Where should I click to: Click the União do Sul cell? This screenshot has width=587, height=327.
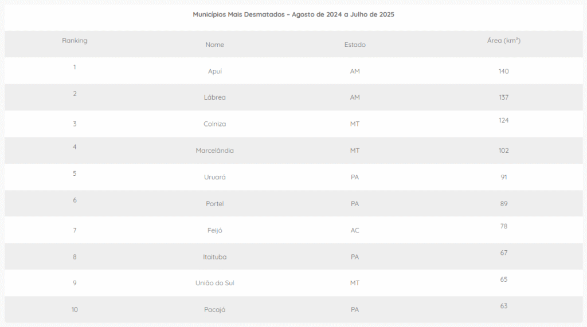point(215,283)
